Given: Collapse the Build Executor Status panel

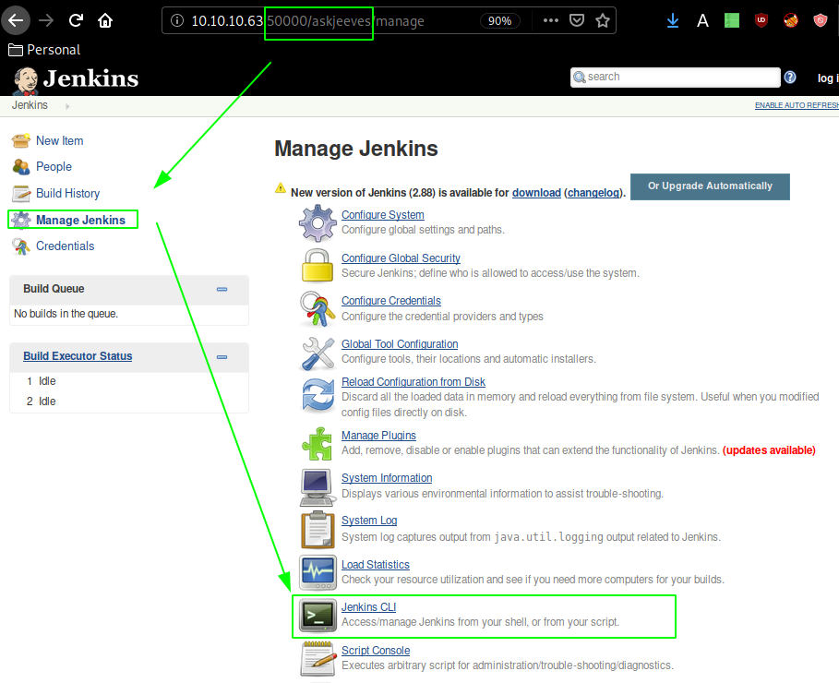Looking at the screenshot, I should pyautogui.click(x=222, y=357).
